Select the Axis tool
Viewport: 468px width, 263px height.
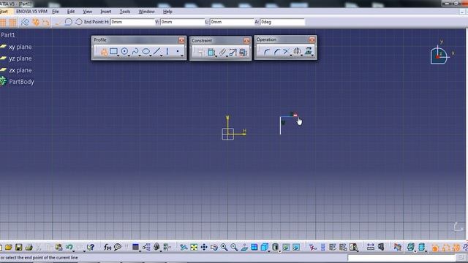click(x=167, y=51)
